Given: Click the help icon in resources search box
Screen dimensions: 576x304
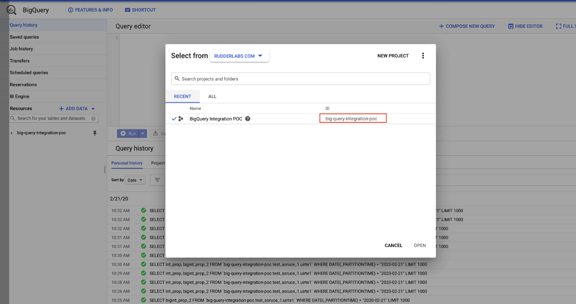Looking at the screenshot, I should [x=94, y=119].
